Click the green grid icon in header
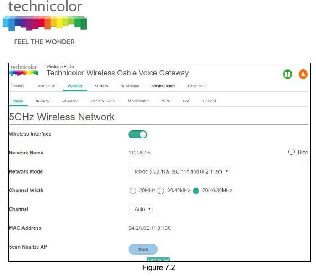The height and width of the screenshot is (276, 316). tap(287, 74)
